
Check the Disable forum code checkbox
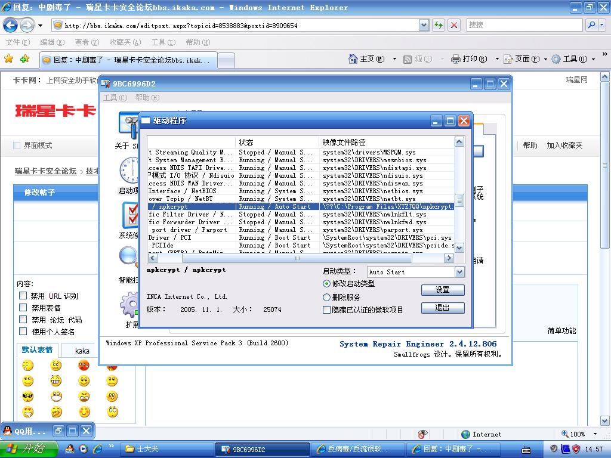coord(23,320)
